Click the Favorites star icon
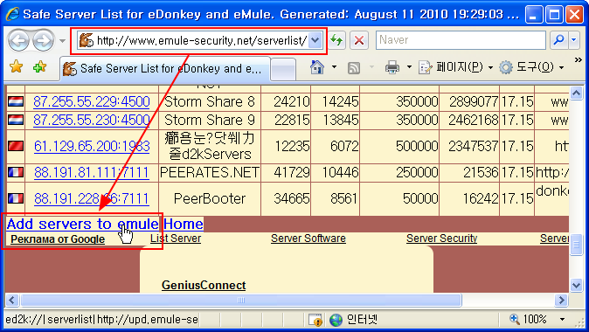This screenshot has width=589, height=332. tap(16, 67)
